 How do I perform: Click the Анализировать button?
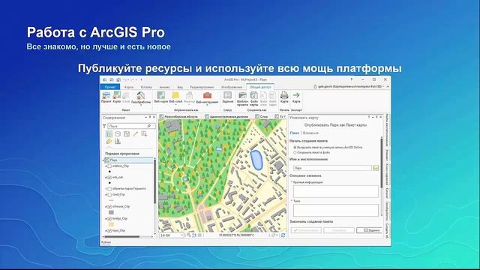[306, 230]
